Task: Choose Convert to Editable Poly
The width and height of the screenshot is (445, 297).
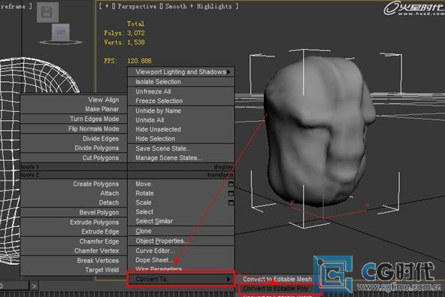Action: coord(275,289)
